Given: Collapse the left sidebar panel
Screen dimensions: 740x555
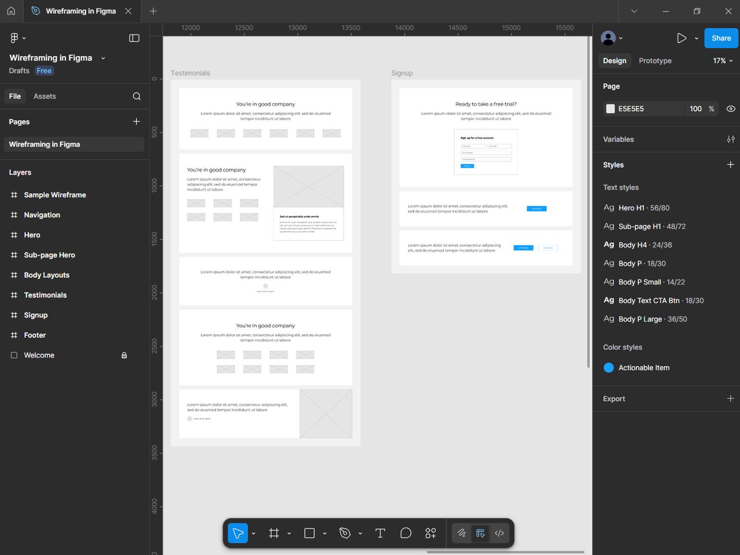Looking at the screenshot, I should click(134, 38).
